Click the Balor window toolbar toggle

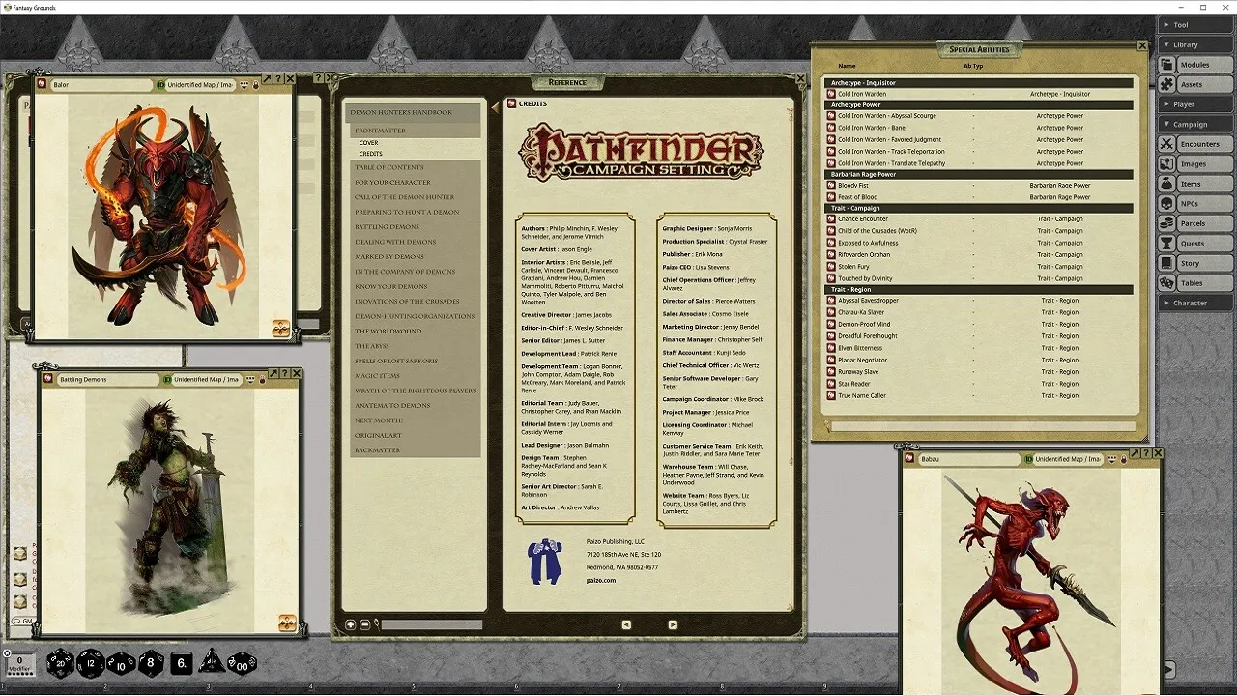point(281,329)
